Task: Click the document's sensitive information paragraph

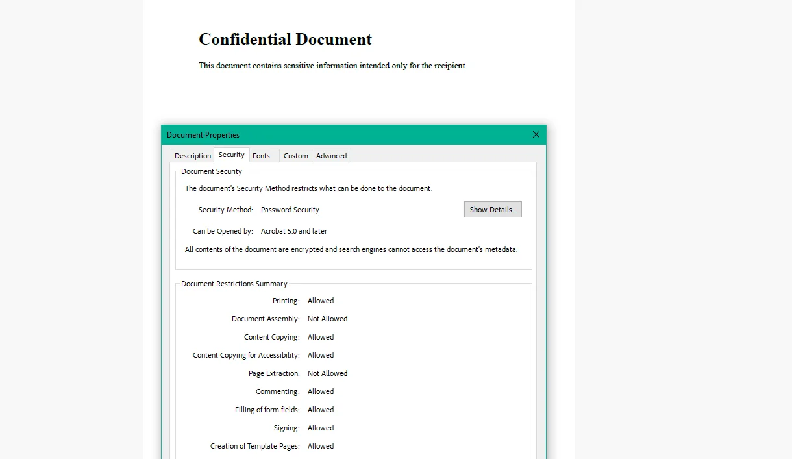Action: click(x=332, y=65)
